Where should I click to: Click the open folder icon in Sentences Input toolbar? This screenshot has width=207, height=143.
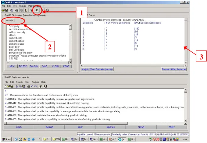pos(8,86)
